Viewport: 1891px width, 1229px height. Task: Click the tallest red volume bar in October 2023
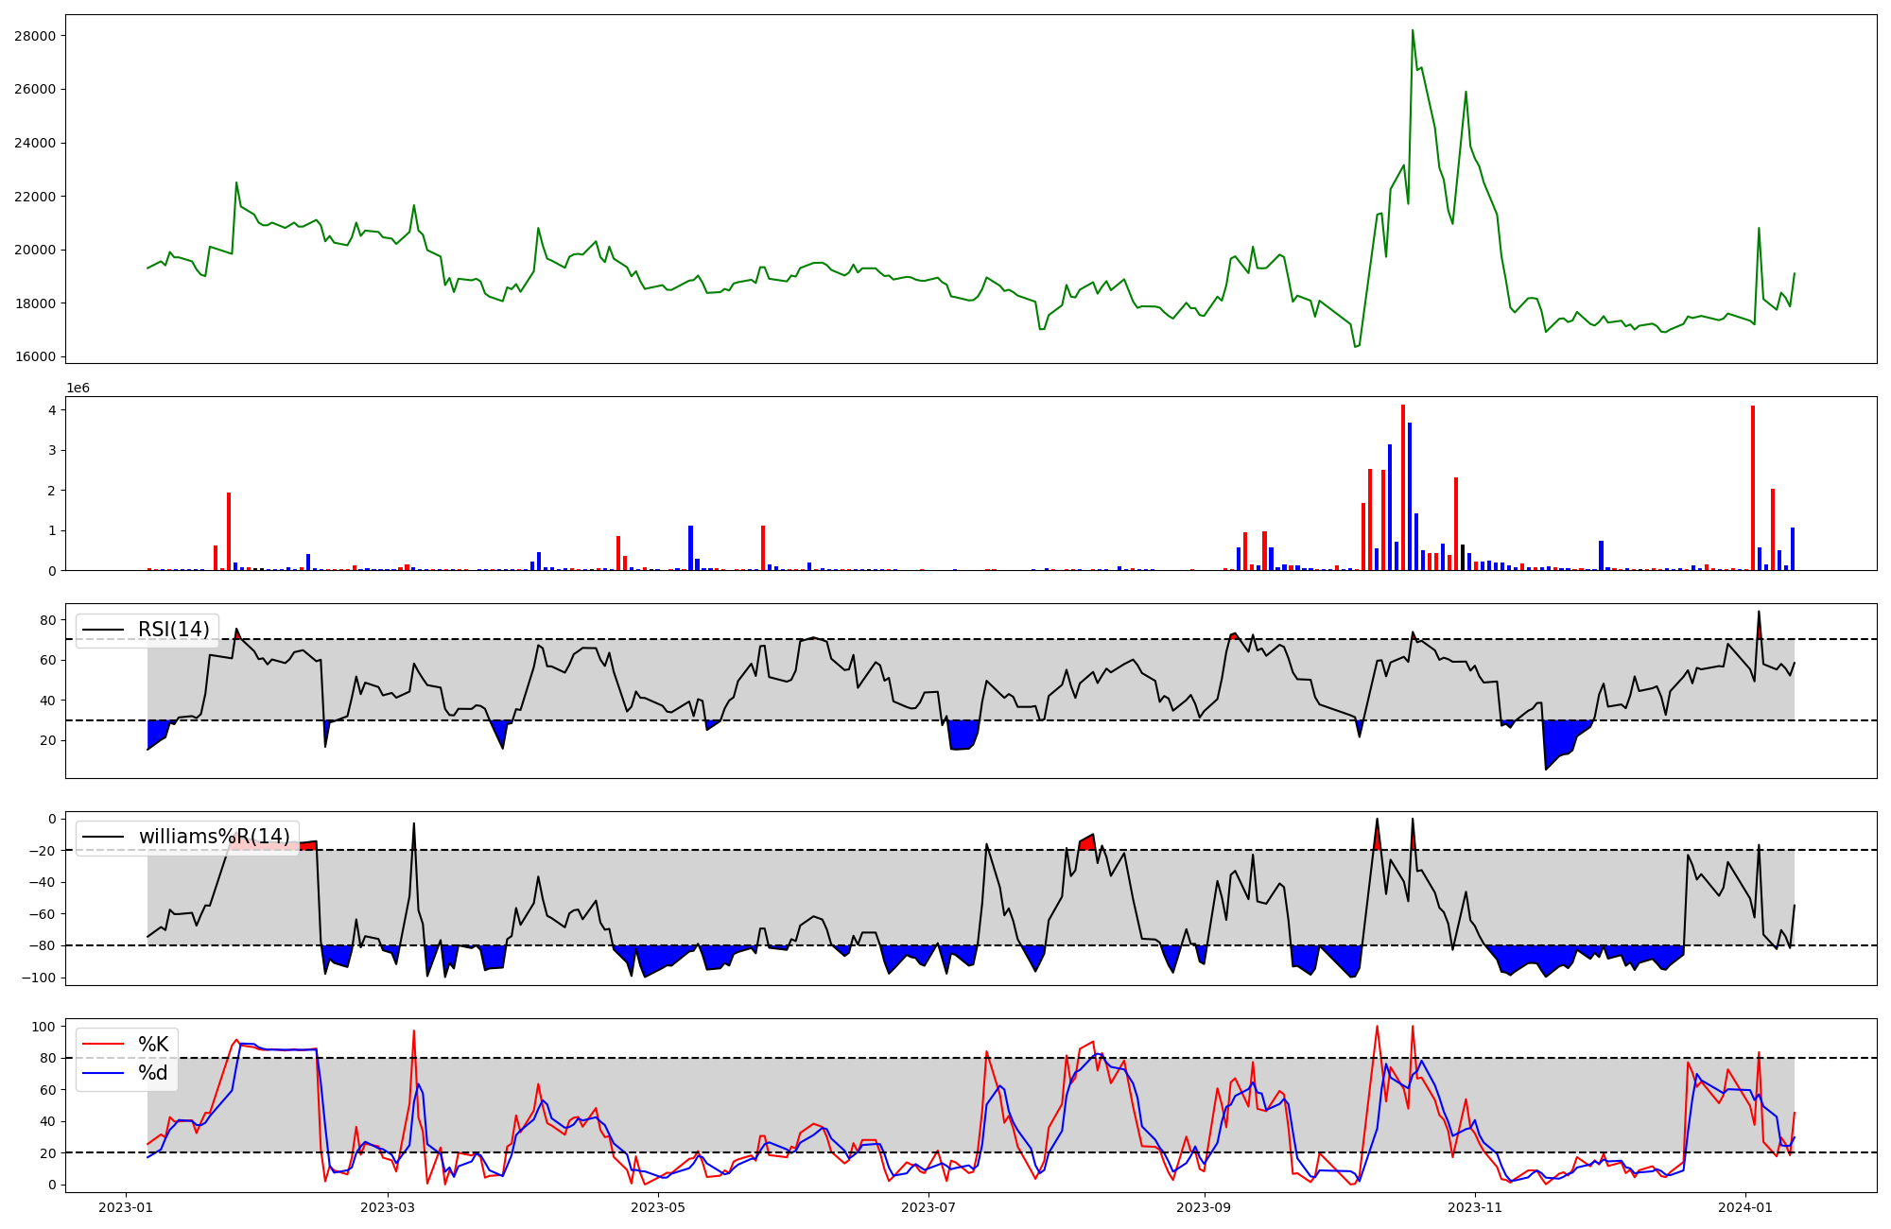click(1403, 487)
